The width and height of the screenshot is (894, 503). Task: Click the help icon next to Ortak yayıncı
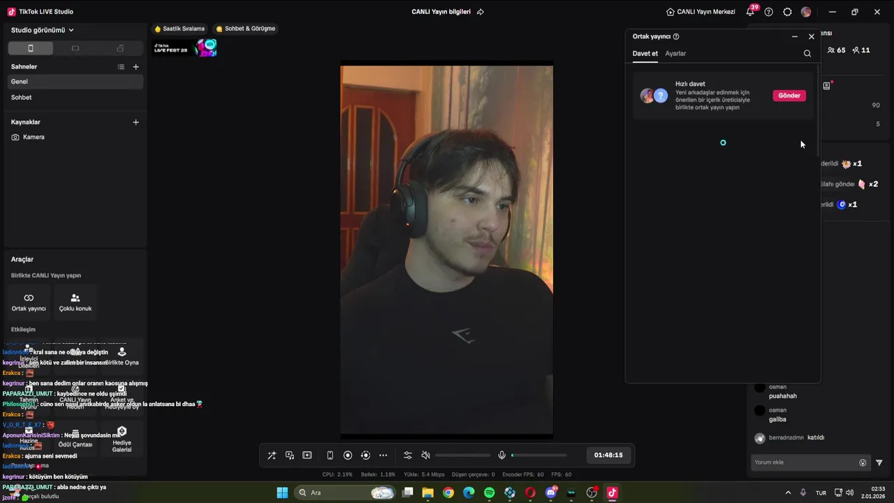point(676,36)
